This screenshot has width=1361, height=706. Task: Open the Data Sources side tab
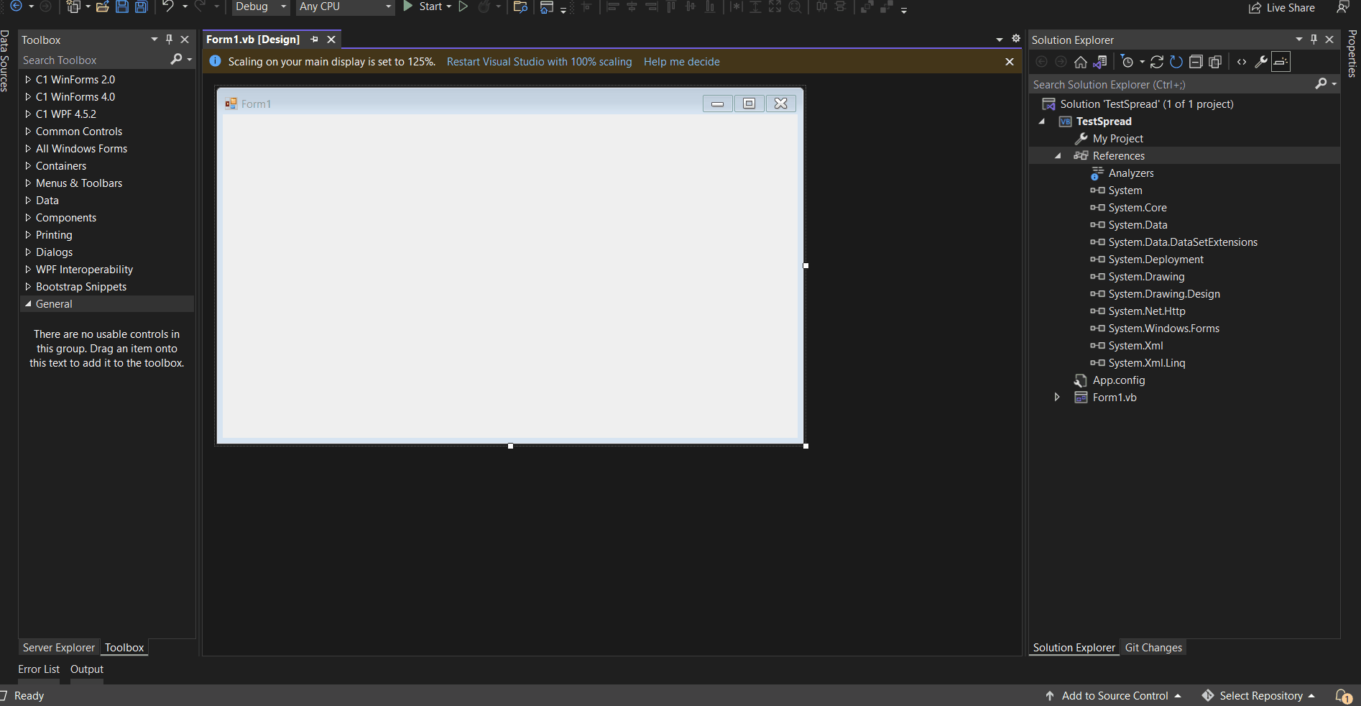point(5,60)
